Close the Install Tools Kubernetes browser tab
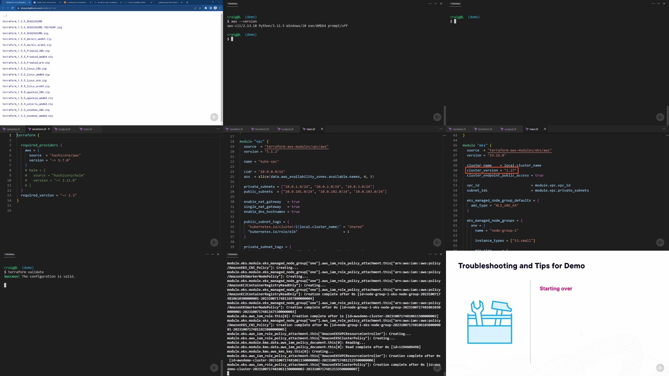 (60, 2)
